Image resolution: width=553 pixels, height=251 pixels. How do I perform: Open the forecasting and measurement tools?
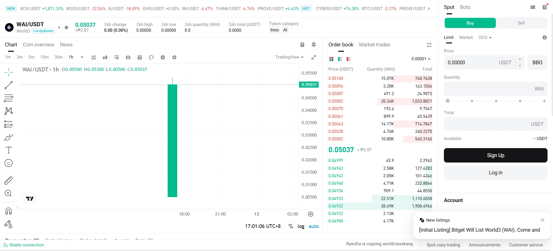[9, 124]
